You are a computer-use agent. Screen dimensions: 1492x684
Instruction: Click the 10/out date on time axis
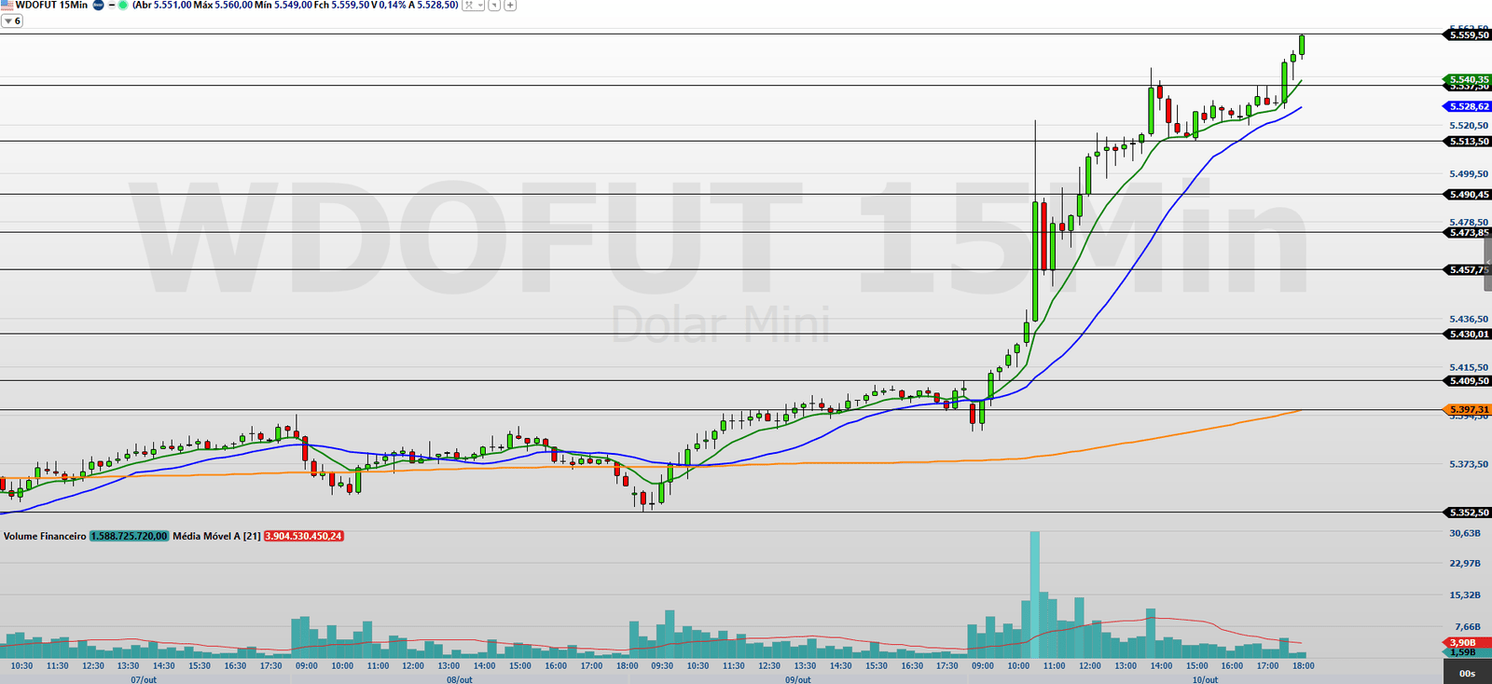1205,679
